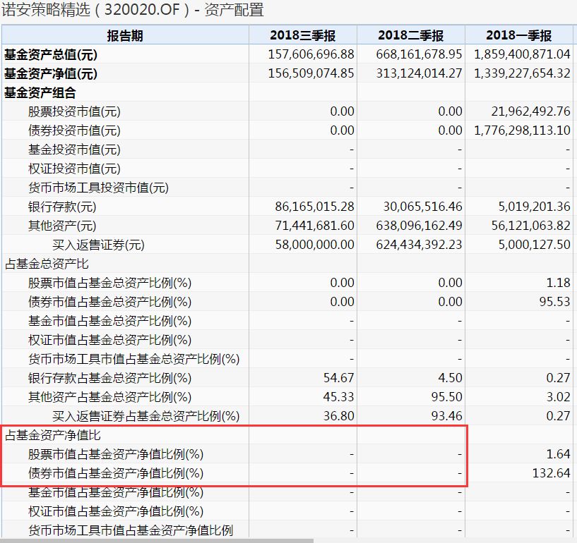577x543 pixels.
Task: Select the 2018一季报 column header
Action: (x=519, y=36)
